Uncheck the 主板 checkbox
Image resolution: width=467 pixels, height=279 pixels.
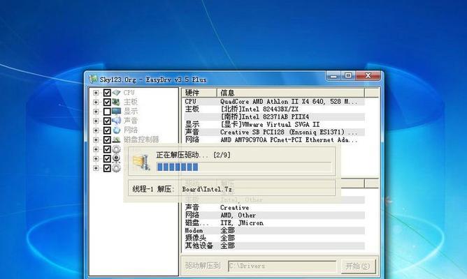(x=107, y=103)
